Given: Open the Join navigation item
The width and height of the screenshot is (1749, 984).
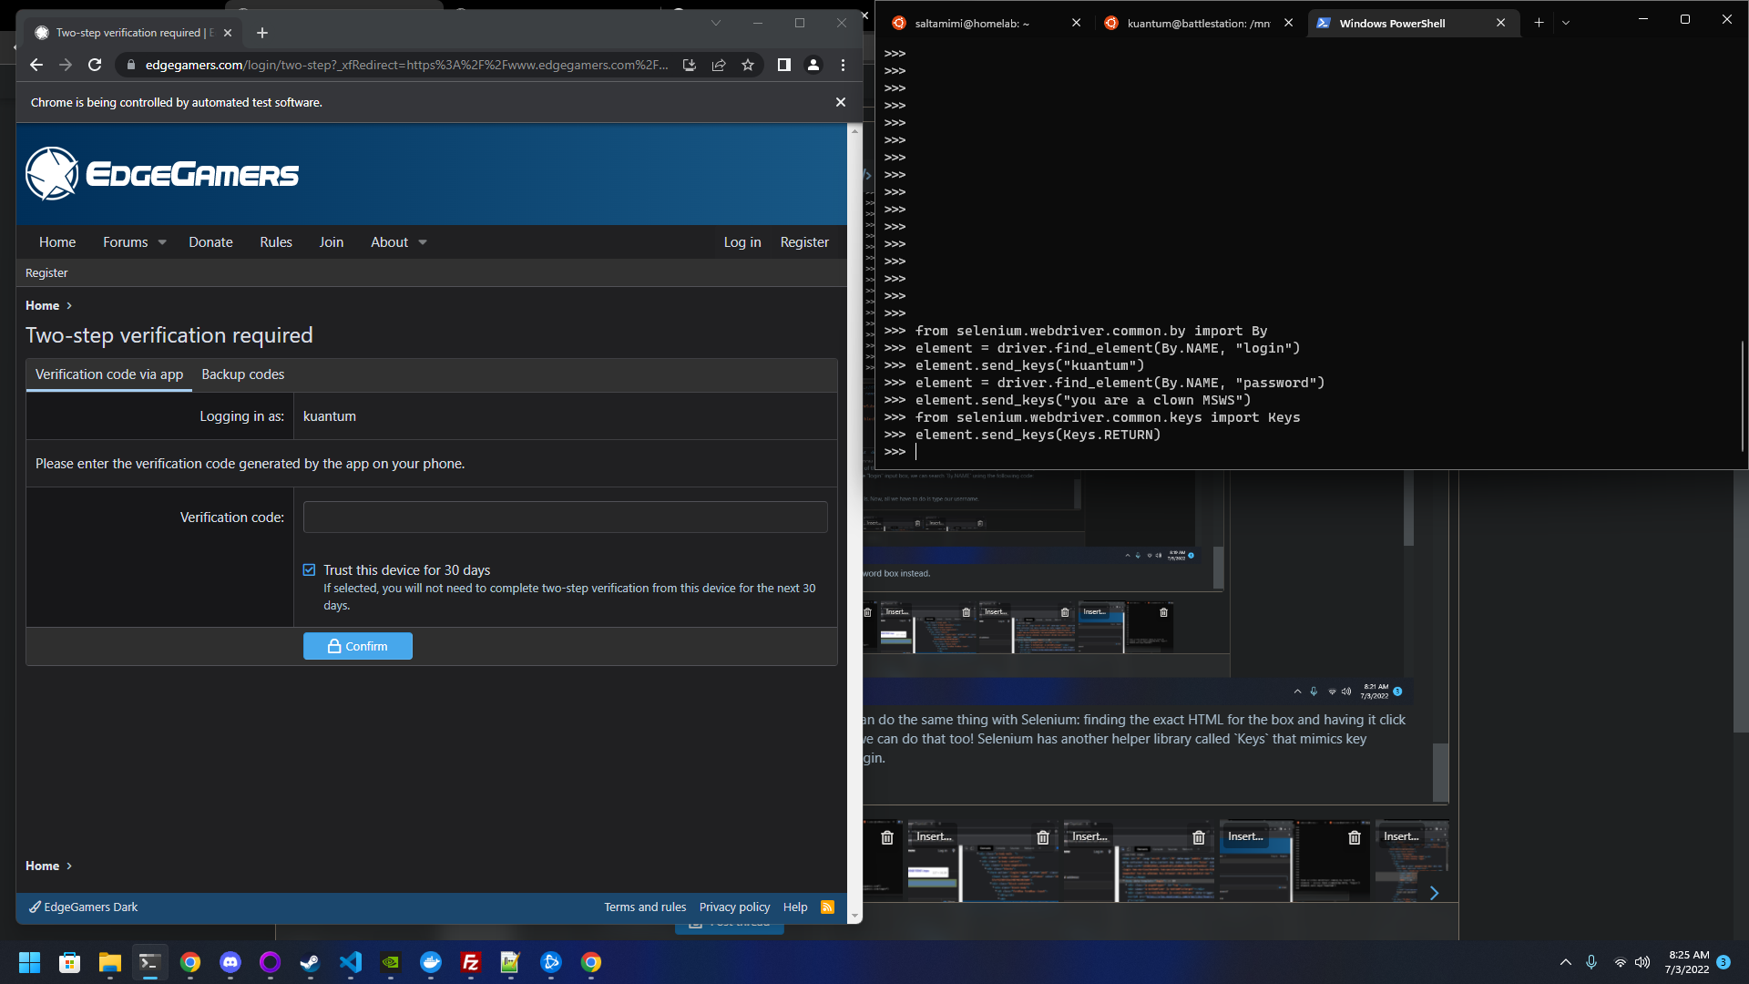Looking at the screenshot, I should click(x=332, y=242).
